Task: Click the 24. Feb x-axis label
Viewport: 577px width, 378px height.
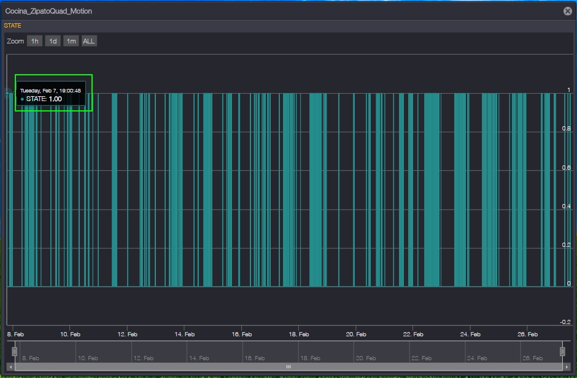Action: coord(470,335)
